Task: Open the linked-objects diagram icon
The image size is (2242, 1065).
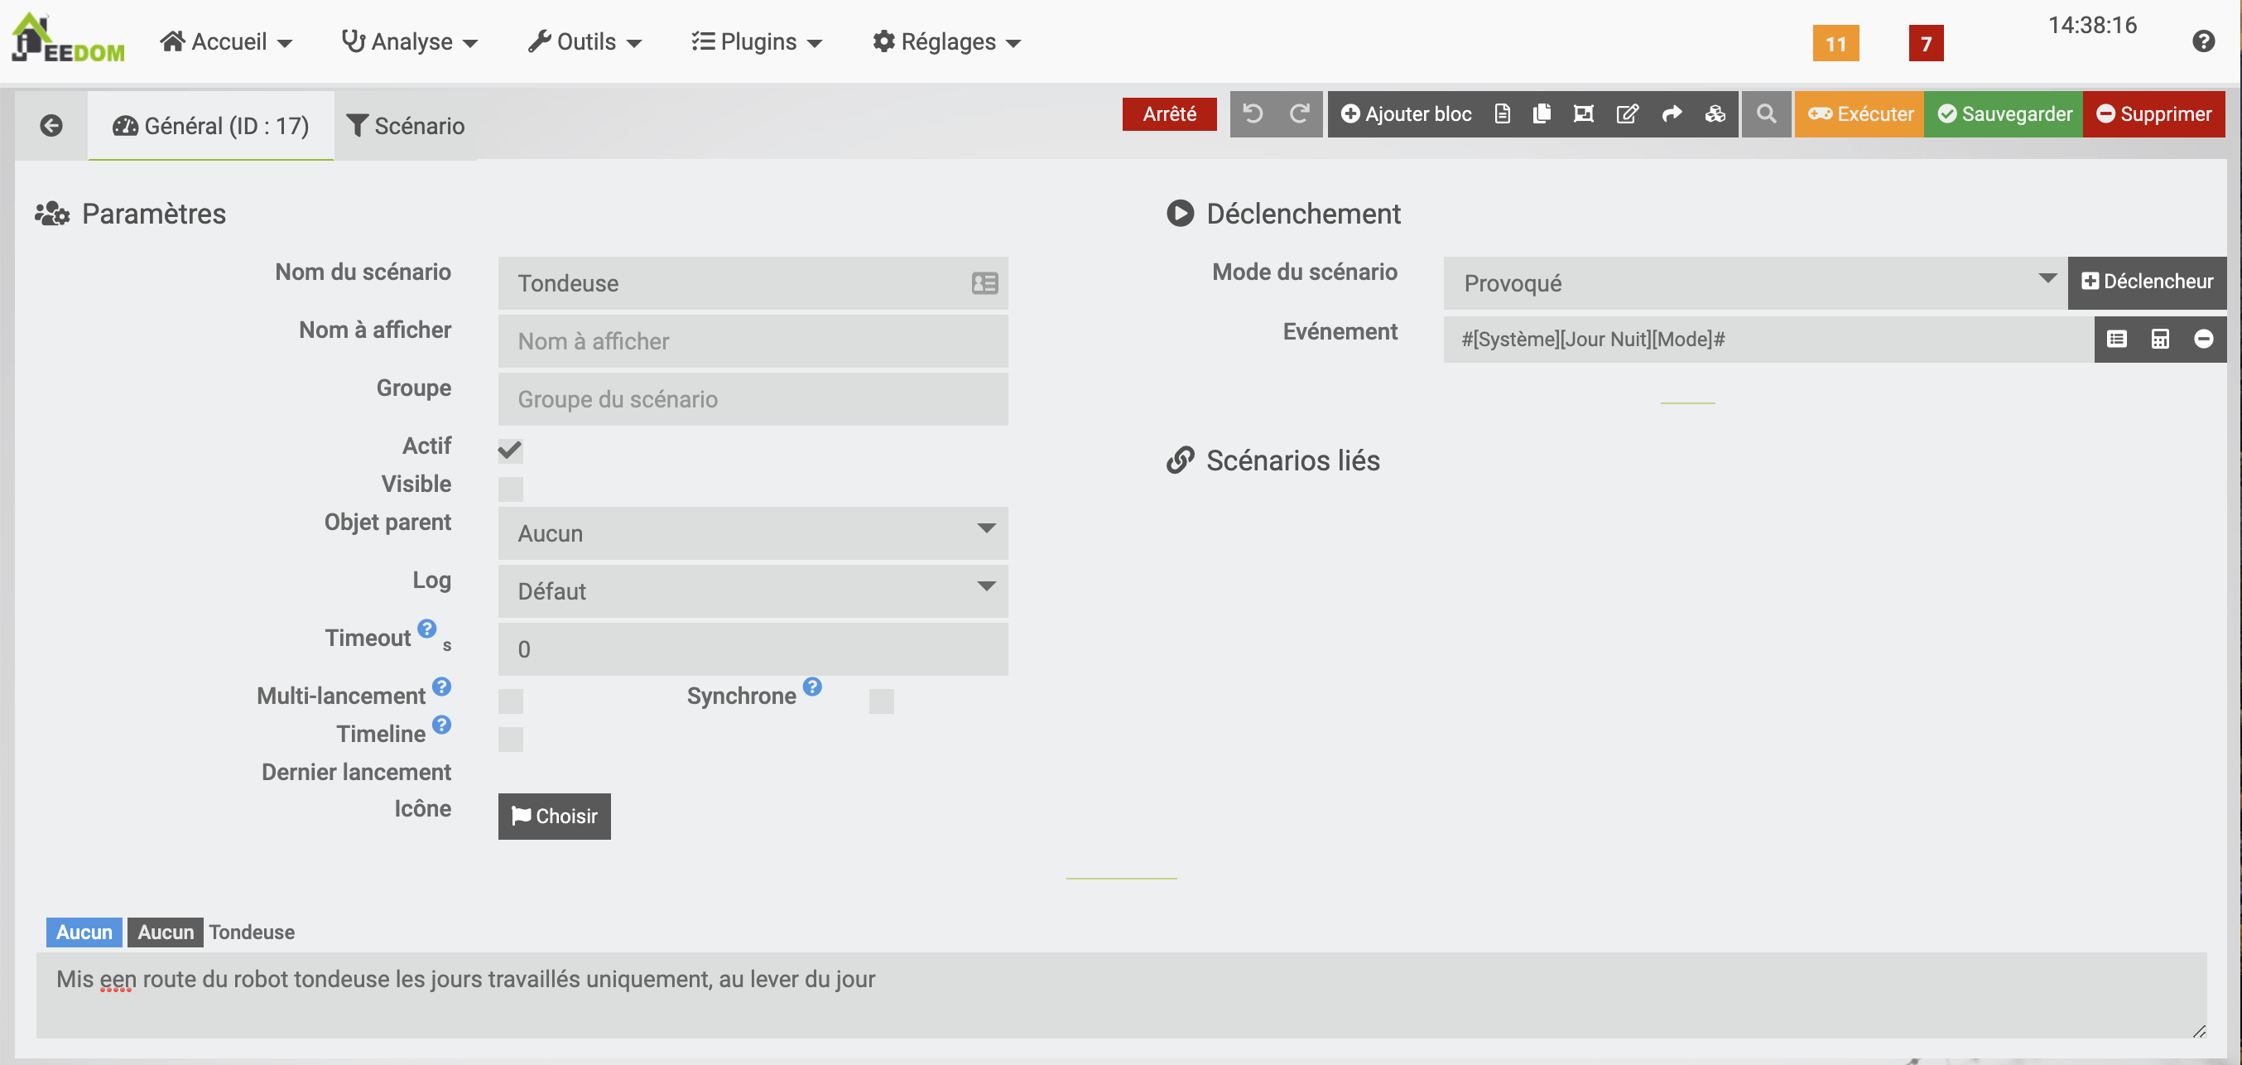Action: click(x=1583, y=114)
